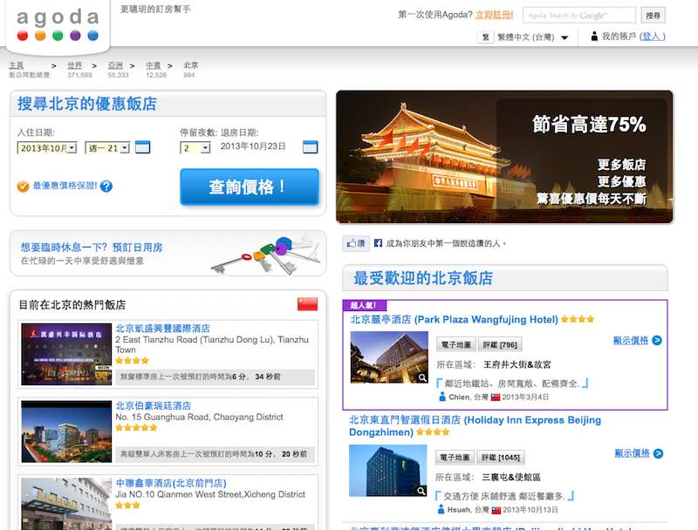
Task: Click the Agoda logo
Action: (x=58, y=25)
